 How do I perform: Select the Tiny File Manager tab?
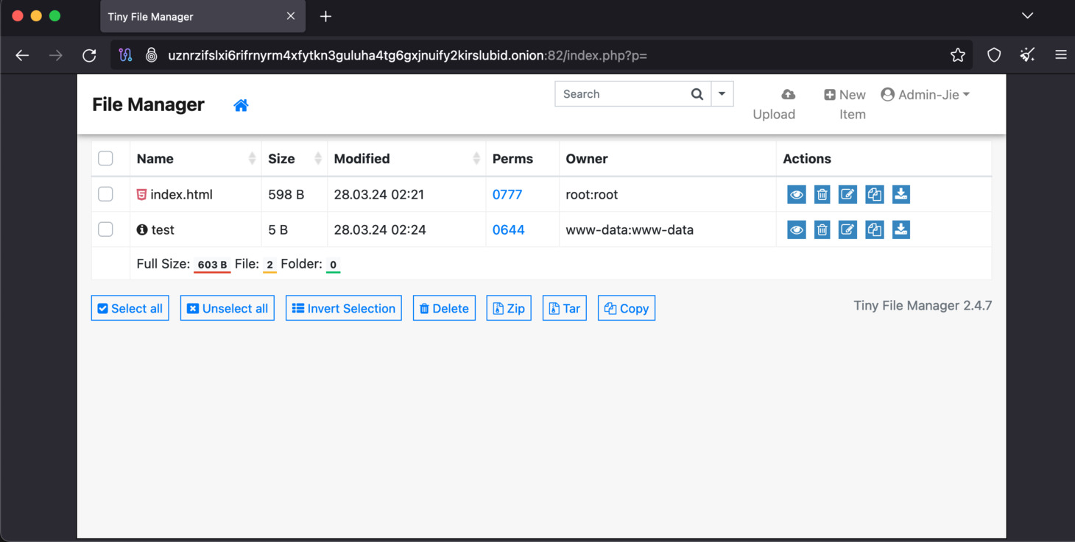click(x=202, y=16)
